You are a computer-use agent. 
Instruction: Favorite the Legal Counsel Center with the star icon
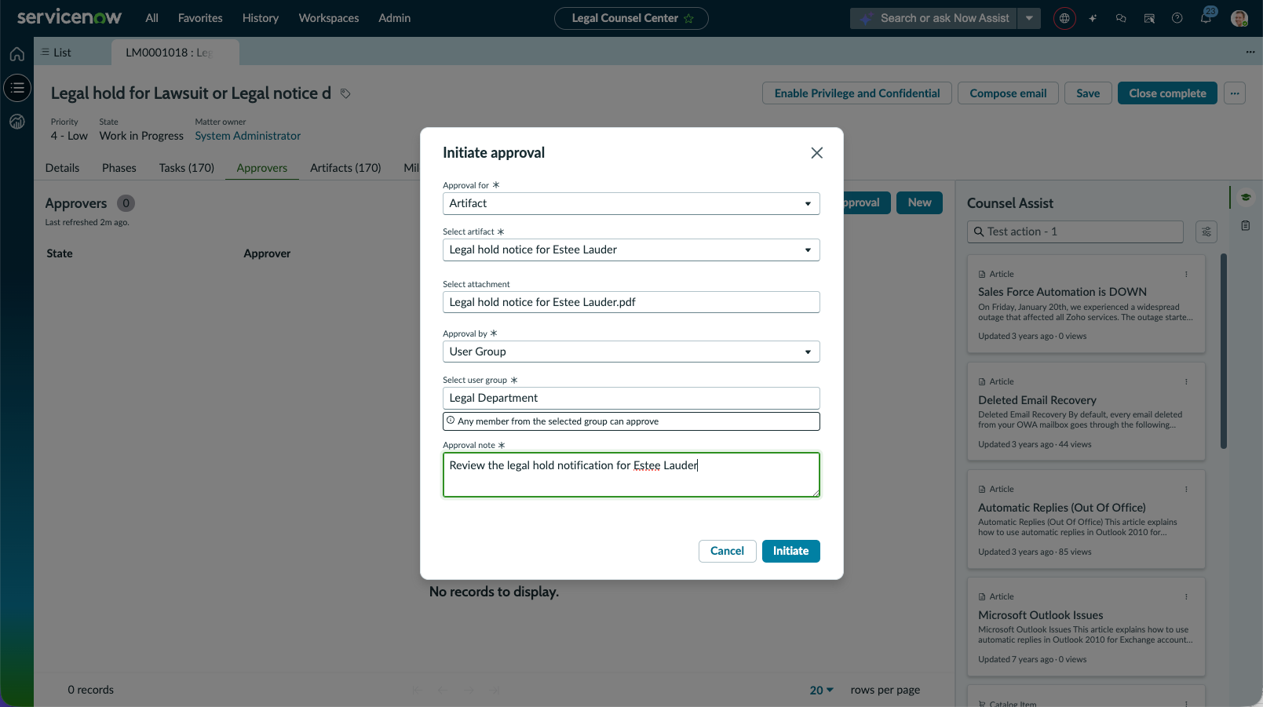[689, 18]
